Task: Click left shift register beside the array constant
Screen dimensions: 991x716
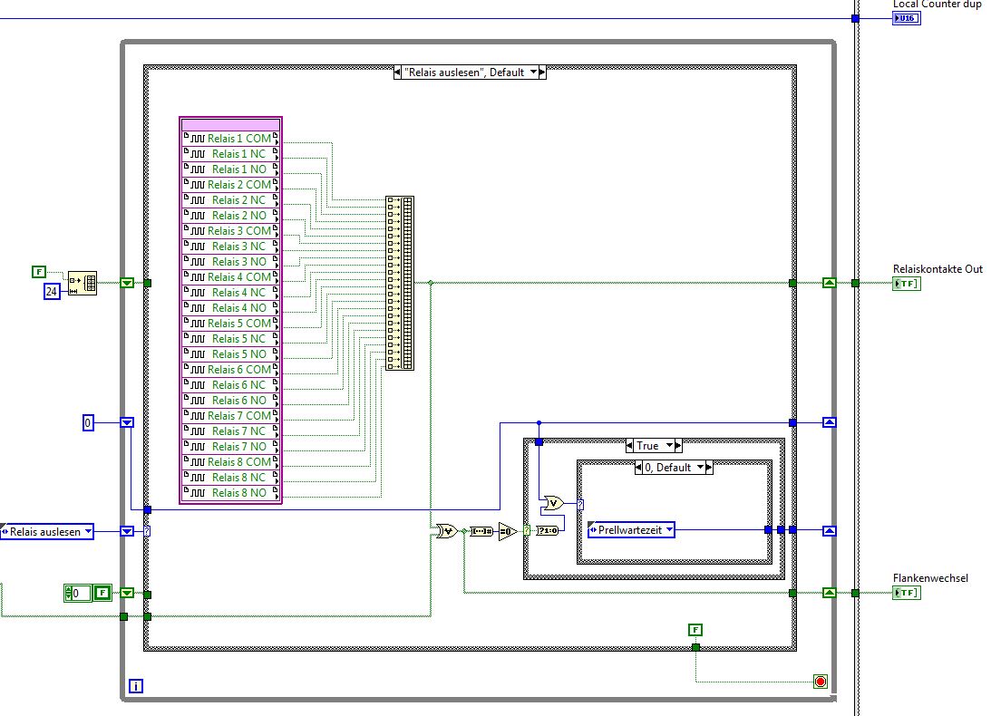Action: point(127,593)
